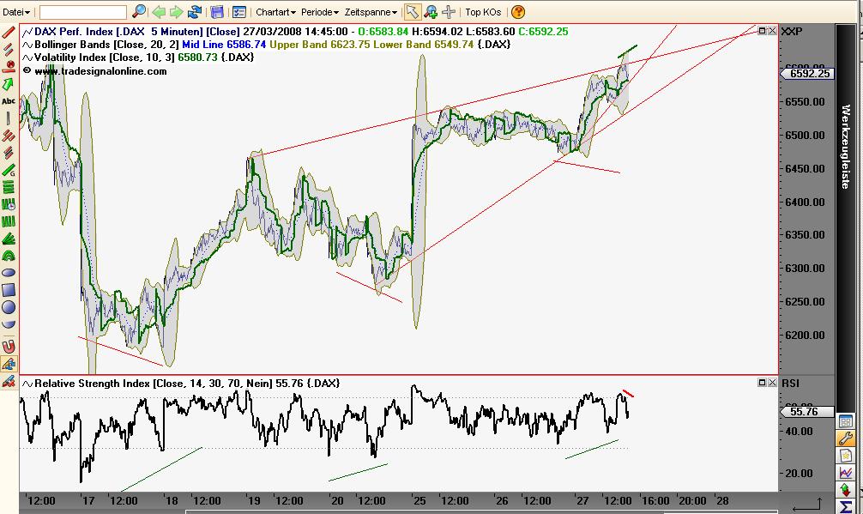Toggle the red magnet snap tool
This screenshot has width=863, height=514.
click(9, 346)
